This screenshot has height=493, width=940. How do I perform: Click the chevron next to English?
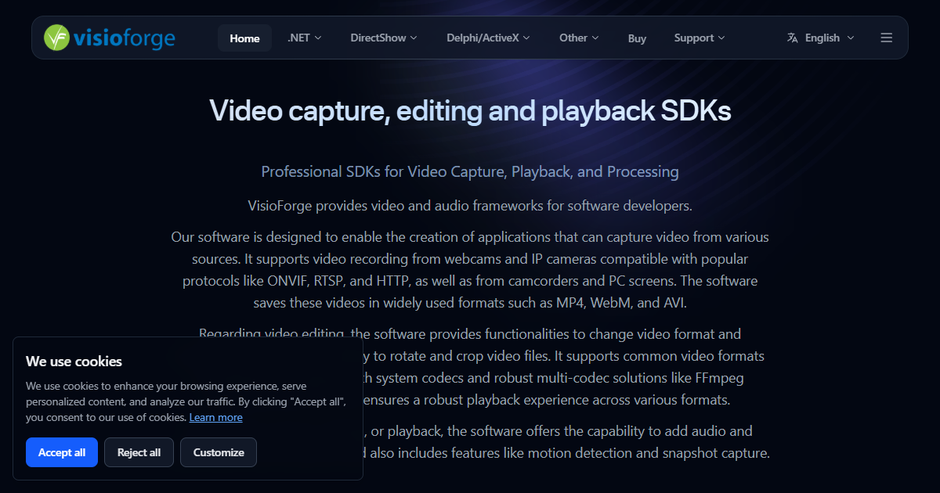pyautogui.click(x=851, y=38)
